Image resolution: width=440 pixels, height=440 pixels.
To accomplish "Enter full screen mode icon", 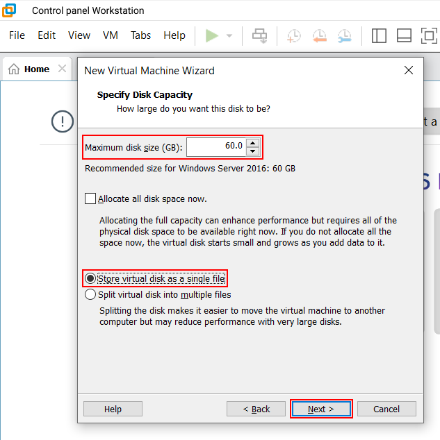I will 429,35.
